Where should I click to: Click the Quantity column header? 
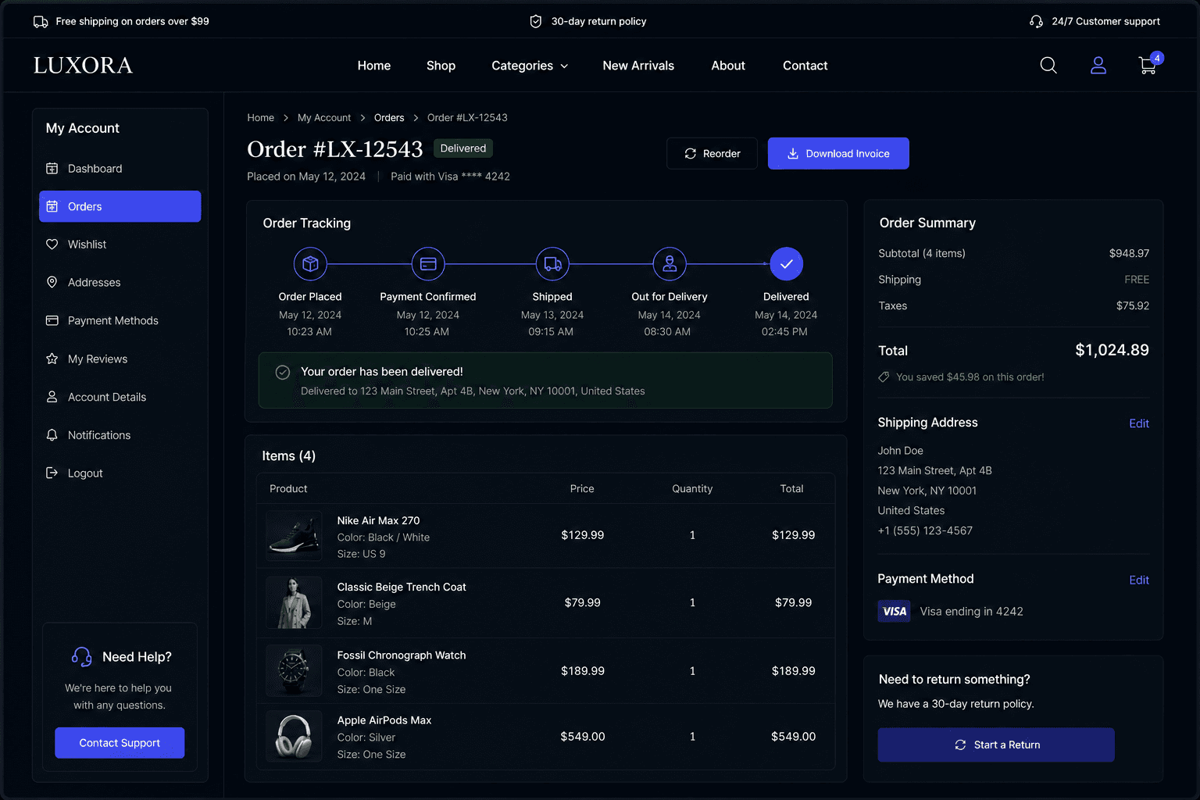[692, 489]
